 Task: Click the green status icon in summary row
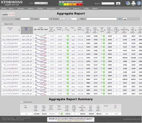point(62,114)
